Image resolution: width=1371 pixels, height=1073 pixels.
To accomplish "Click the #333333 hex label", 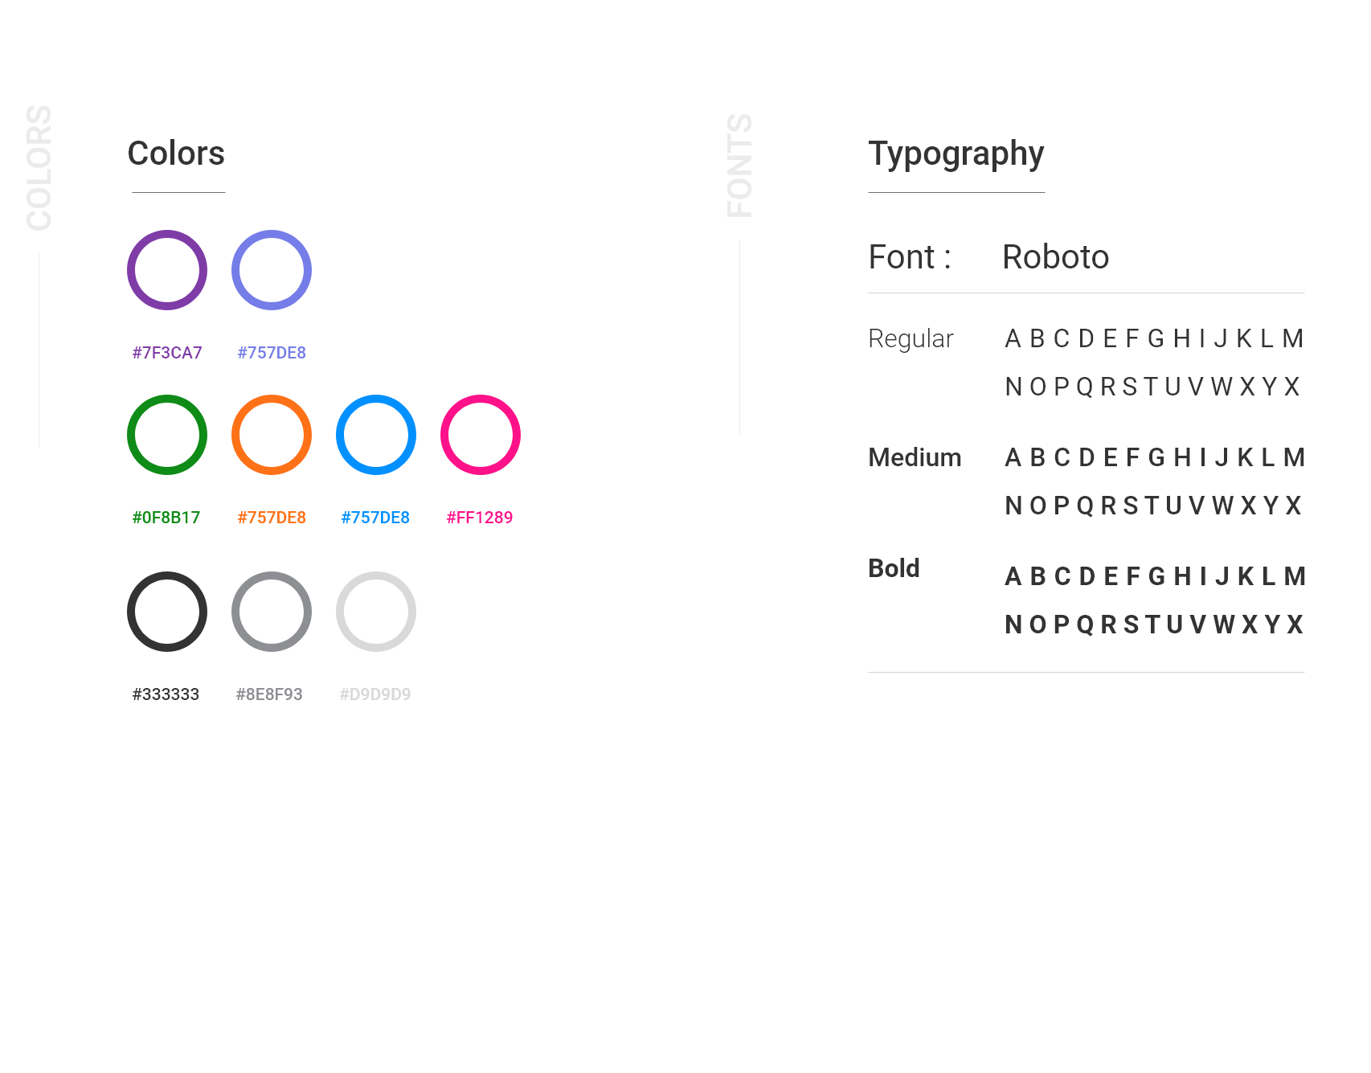I will [166, 694].
